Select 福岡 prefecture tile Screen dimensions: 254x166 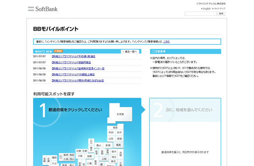coord(54,157)
